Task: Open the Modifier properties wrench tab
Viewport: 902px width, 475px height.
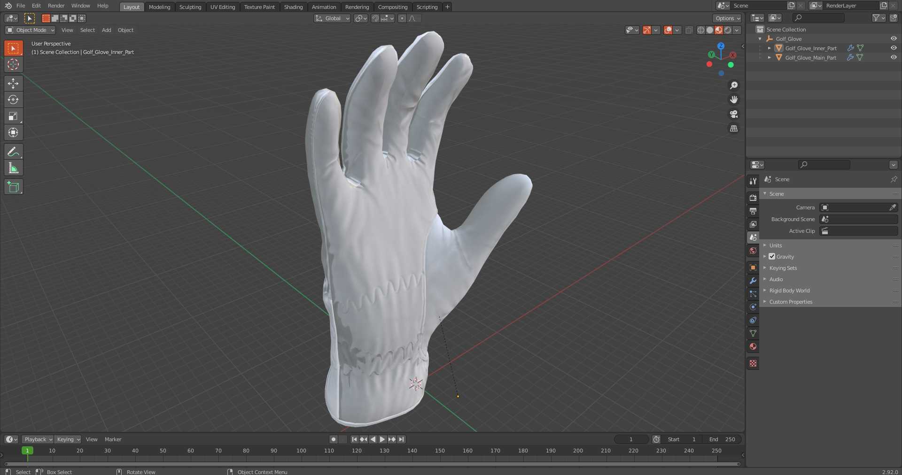Action: [753, 281]
